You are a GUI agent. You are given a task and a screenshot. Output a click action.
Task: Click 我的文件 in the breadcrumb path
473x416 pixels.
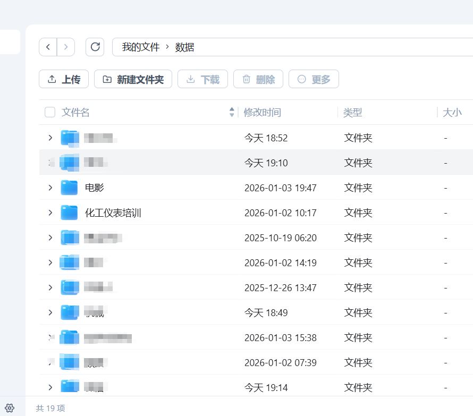pyautogui.click(x=141, y=47)
